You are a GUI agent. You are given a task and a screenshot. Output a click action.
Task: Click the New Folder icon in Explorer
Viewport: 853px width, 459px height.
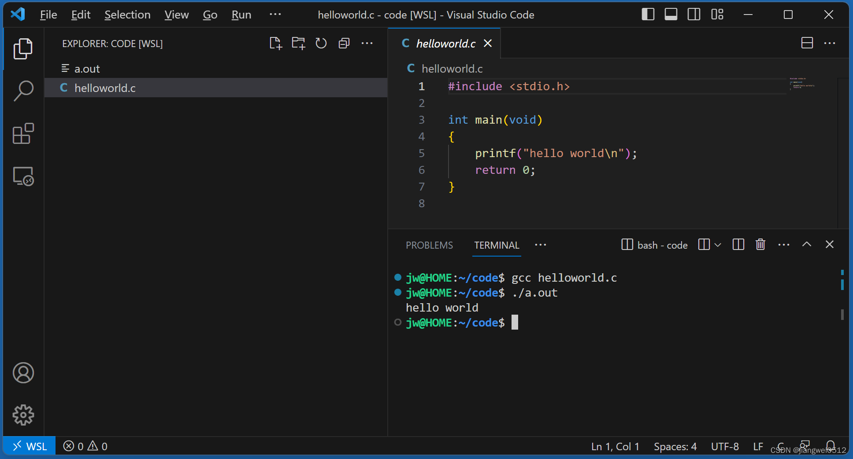click(298, 43)
